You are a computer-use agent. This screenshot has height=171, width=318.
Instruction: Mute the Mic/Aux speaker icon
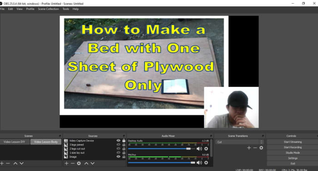(x=199, y=162)
